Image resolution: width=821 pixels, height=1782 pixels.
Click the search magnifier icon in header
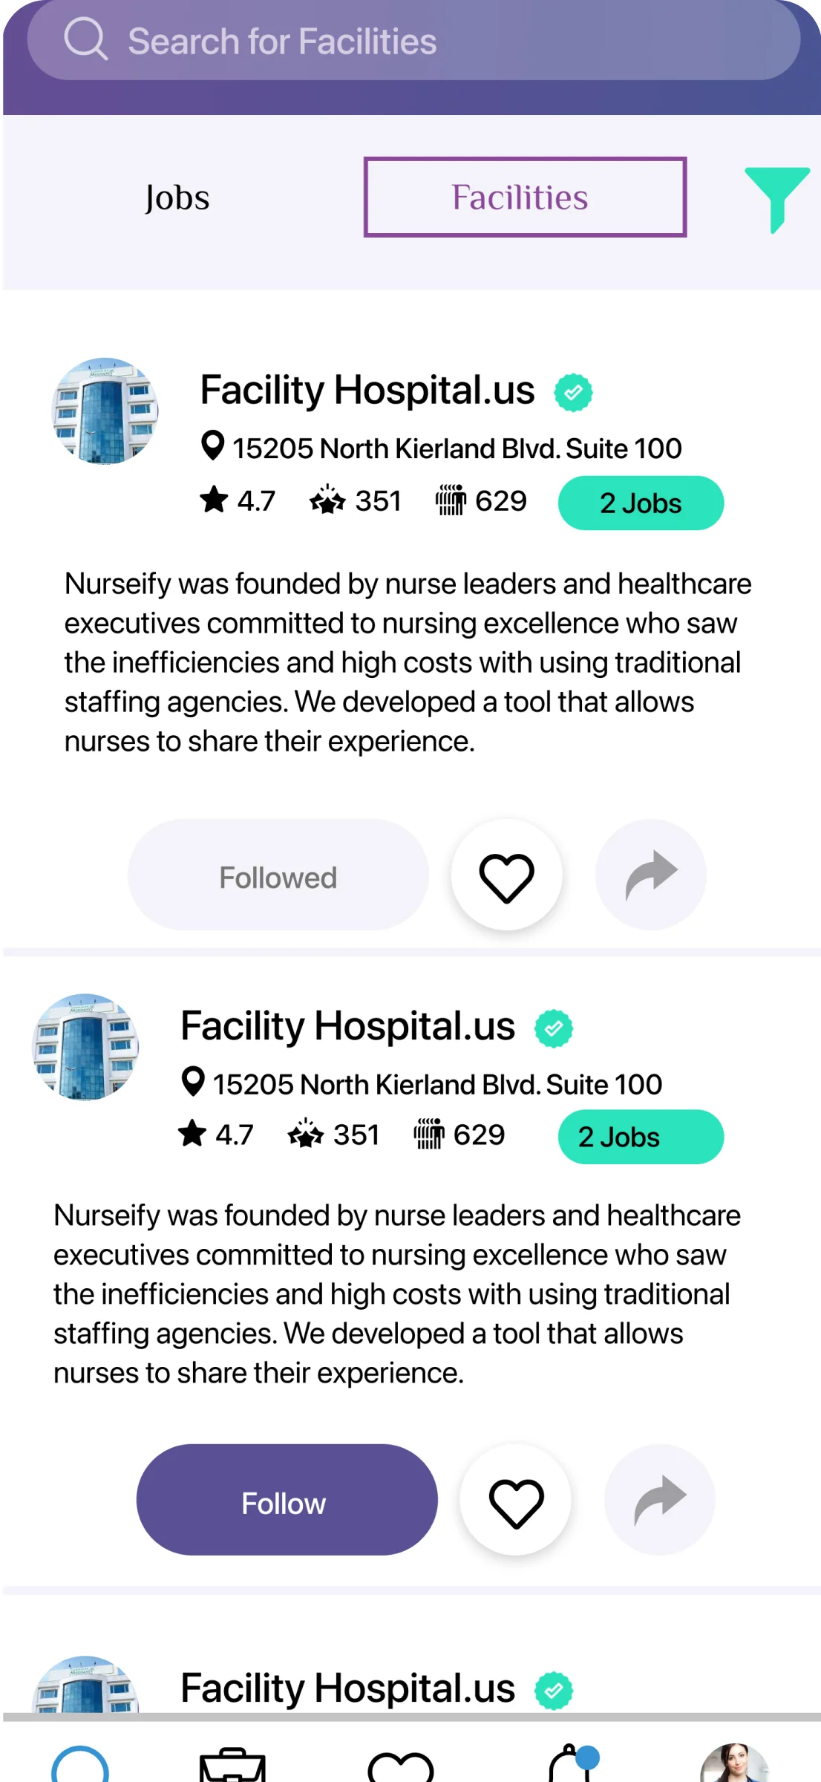[x=86, y=39]
